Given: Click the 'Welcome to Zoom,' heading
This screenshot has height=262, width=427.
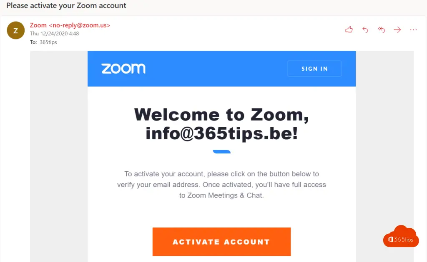Looking at the screenshot, I should click(221, 115).
